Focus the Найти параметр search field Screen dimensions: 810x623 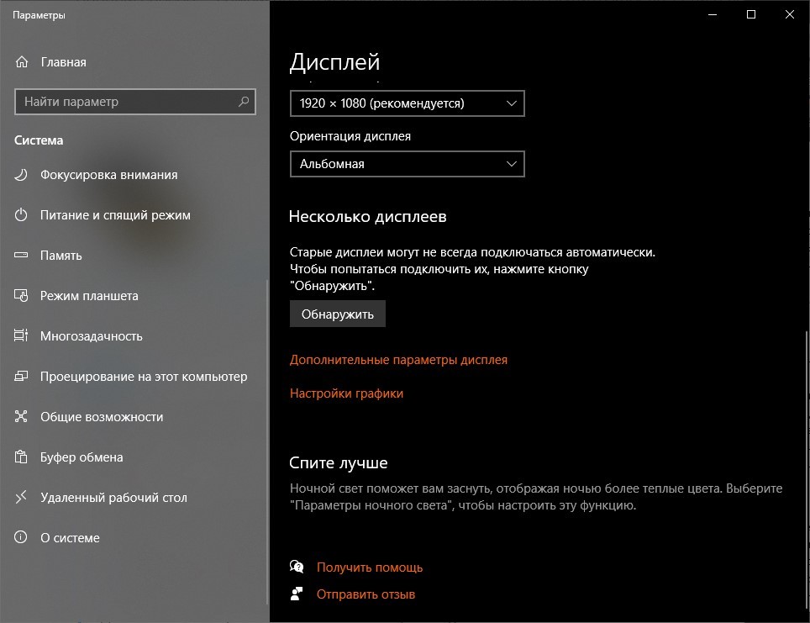point(126,102)
